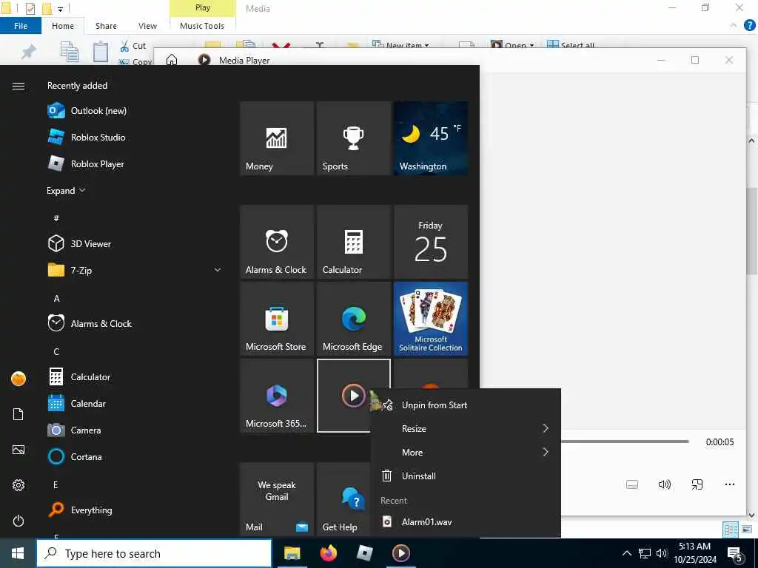Open the Sports tile
Viewport: 758px width, 568px height.
click(x=354, y=138)
